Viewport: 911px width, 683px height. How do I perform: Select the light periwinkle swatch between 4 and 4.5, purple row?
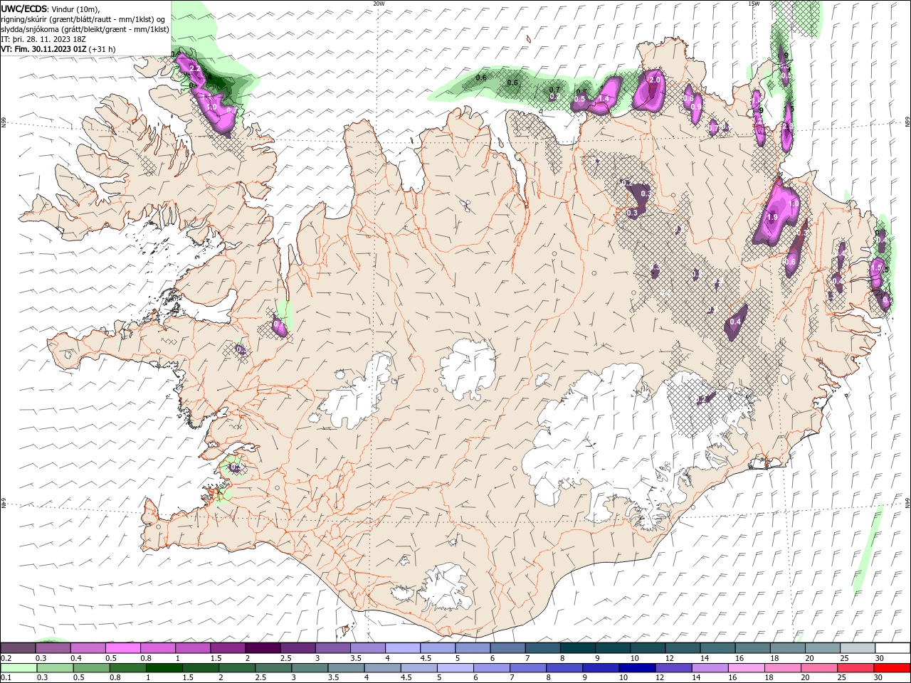(403, 648)
